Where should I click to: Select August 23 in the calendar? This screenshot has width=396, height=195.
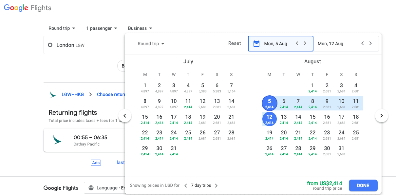click(x=327, y=135)
